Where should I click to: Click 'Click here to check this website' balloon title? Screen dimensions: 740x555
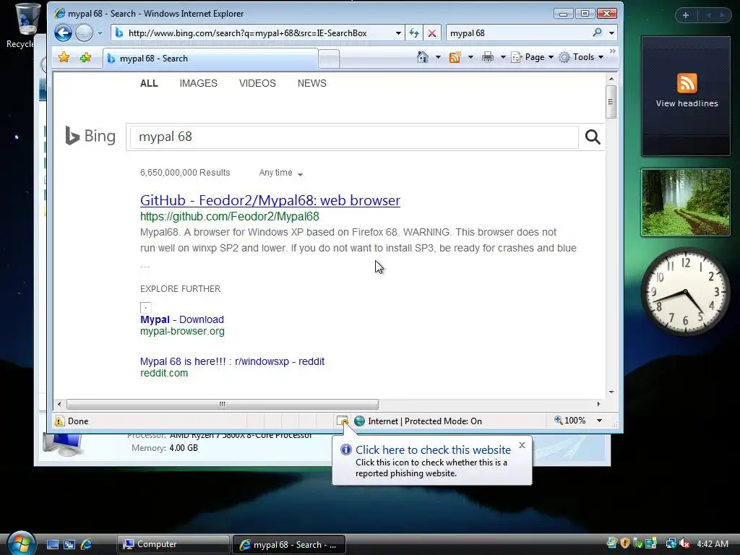(x=433, y=449)
